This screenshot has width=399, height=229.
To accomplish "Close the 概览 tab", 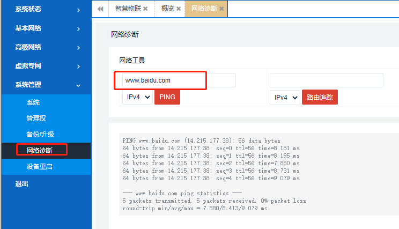I will point(179,9).
